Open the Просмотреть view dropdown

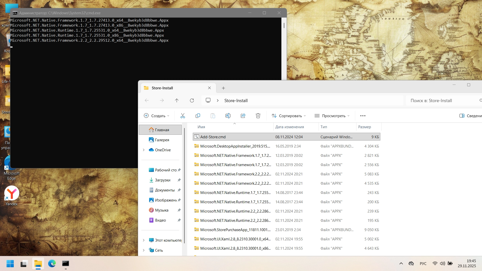332,116
